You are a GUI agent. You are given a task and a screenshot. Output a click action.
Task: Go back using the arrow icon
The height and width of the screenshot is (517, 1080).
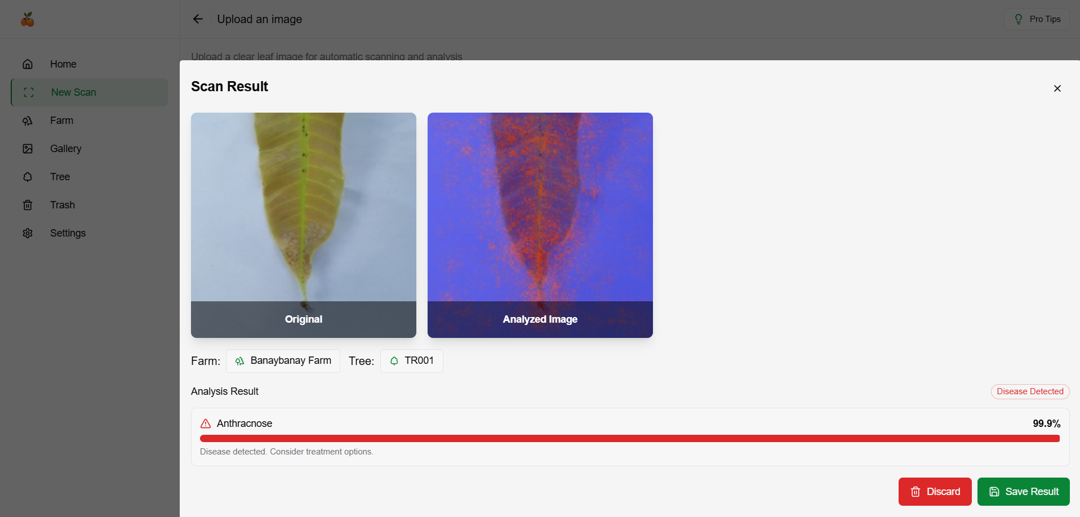(198, 19)
